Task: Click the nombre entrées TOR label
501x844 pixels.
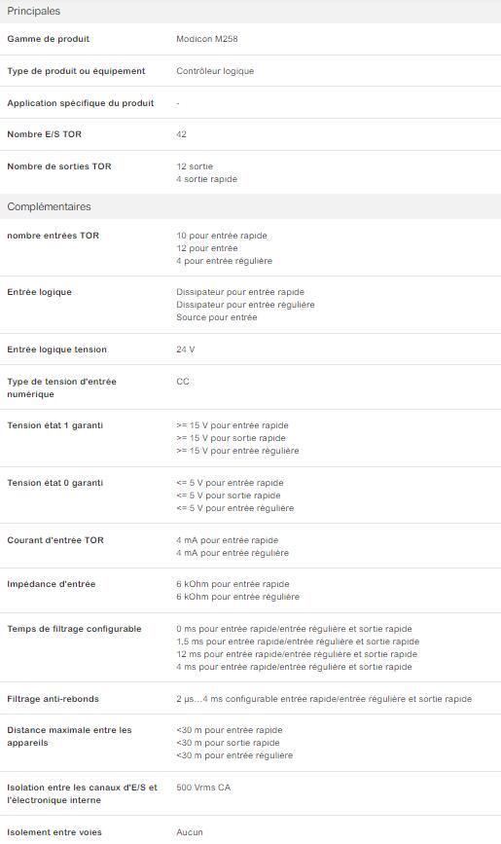Action: [53, 236]
